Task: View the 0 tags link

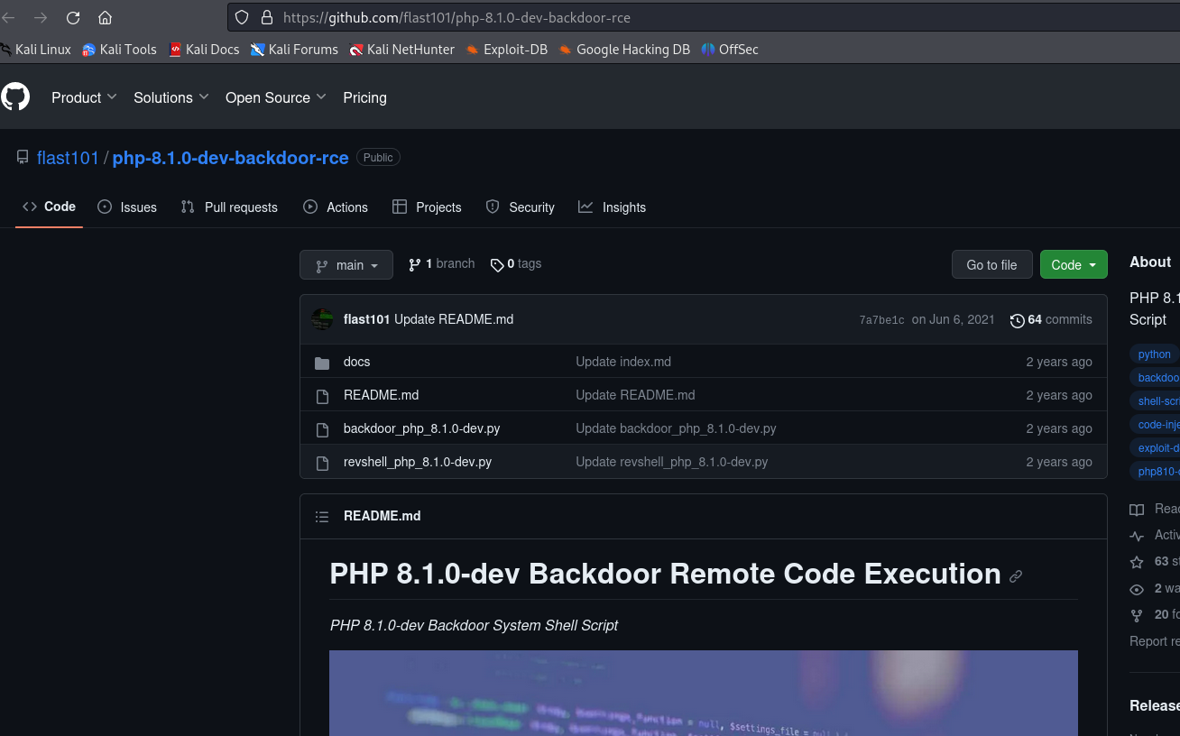Action: click(x=516, y=264)
